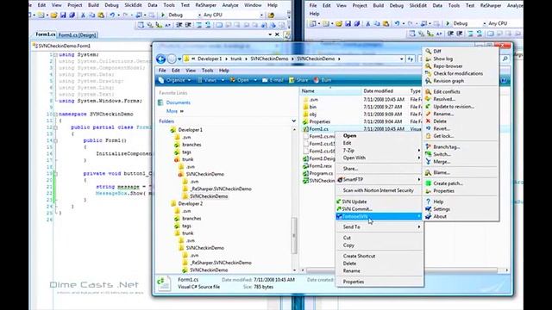Open Blame from TortoiseSVN submenu
Viewport: 552px width, 310px height.
click(442, 172)
